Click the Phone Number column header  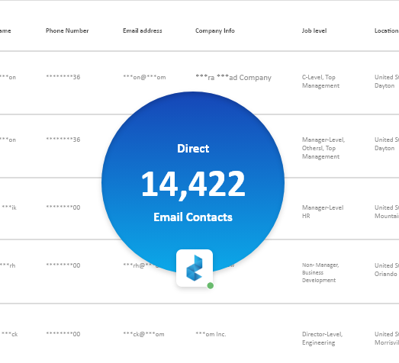tap(67, 31)
